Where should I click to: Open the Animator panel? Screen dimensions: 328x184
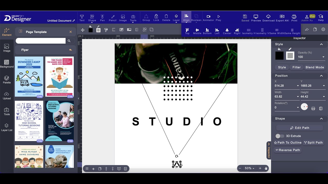point(208,18)
